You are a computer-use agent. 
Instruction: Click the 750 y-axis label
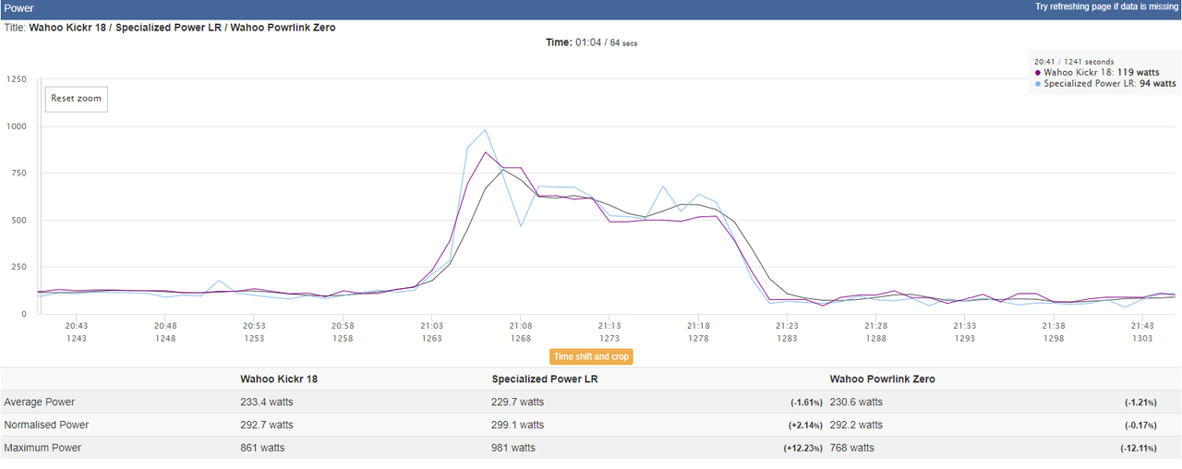pos(18,174)
